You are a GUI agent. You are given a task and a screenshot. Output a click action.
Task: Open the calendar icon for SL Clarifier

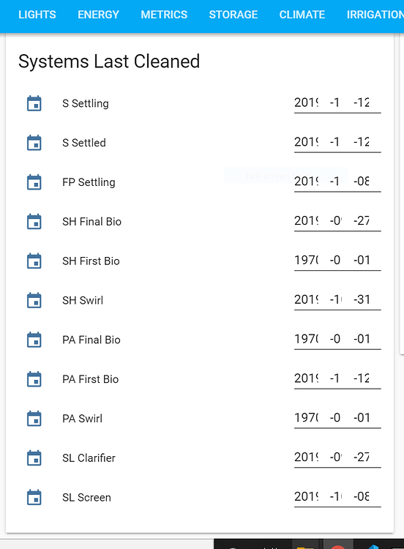coord(34,458)
